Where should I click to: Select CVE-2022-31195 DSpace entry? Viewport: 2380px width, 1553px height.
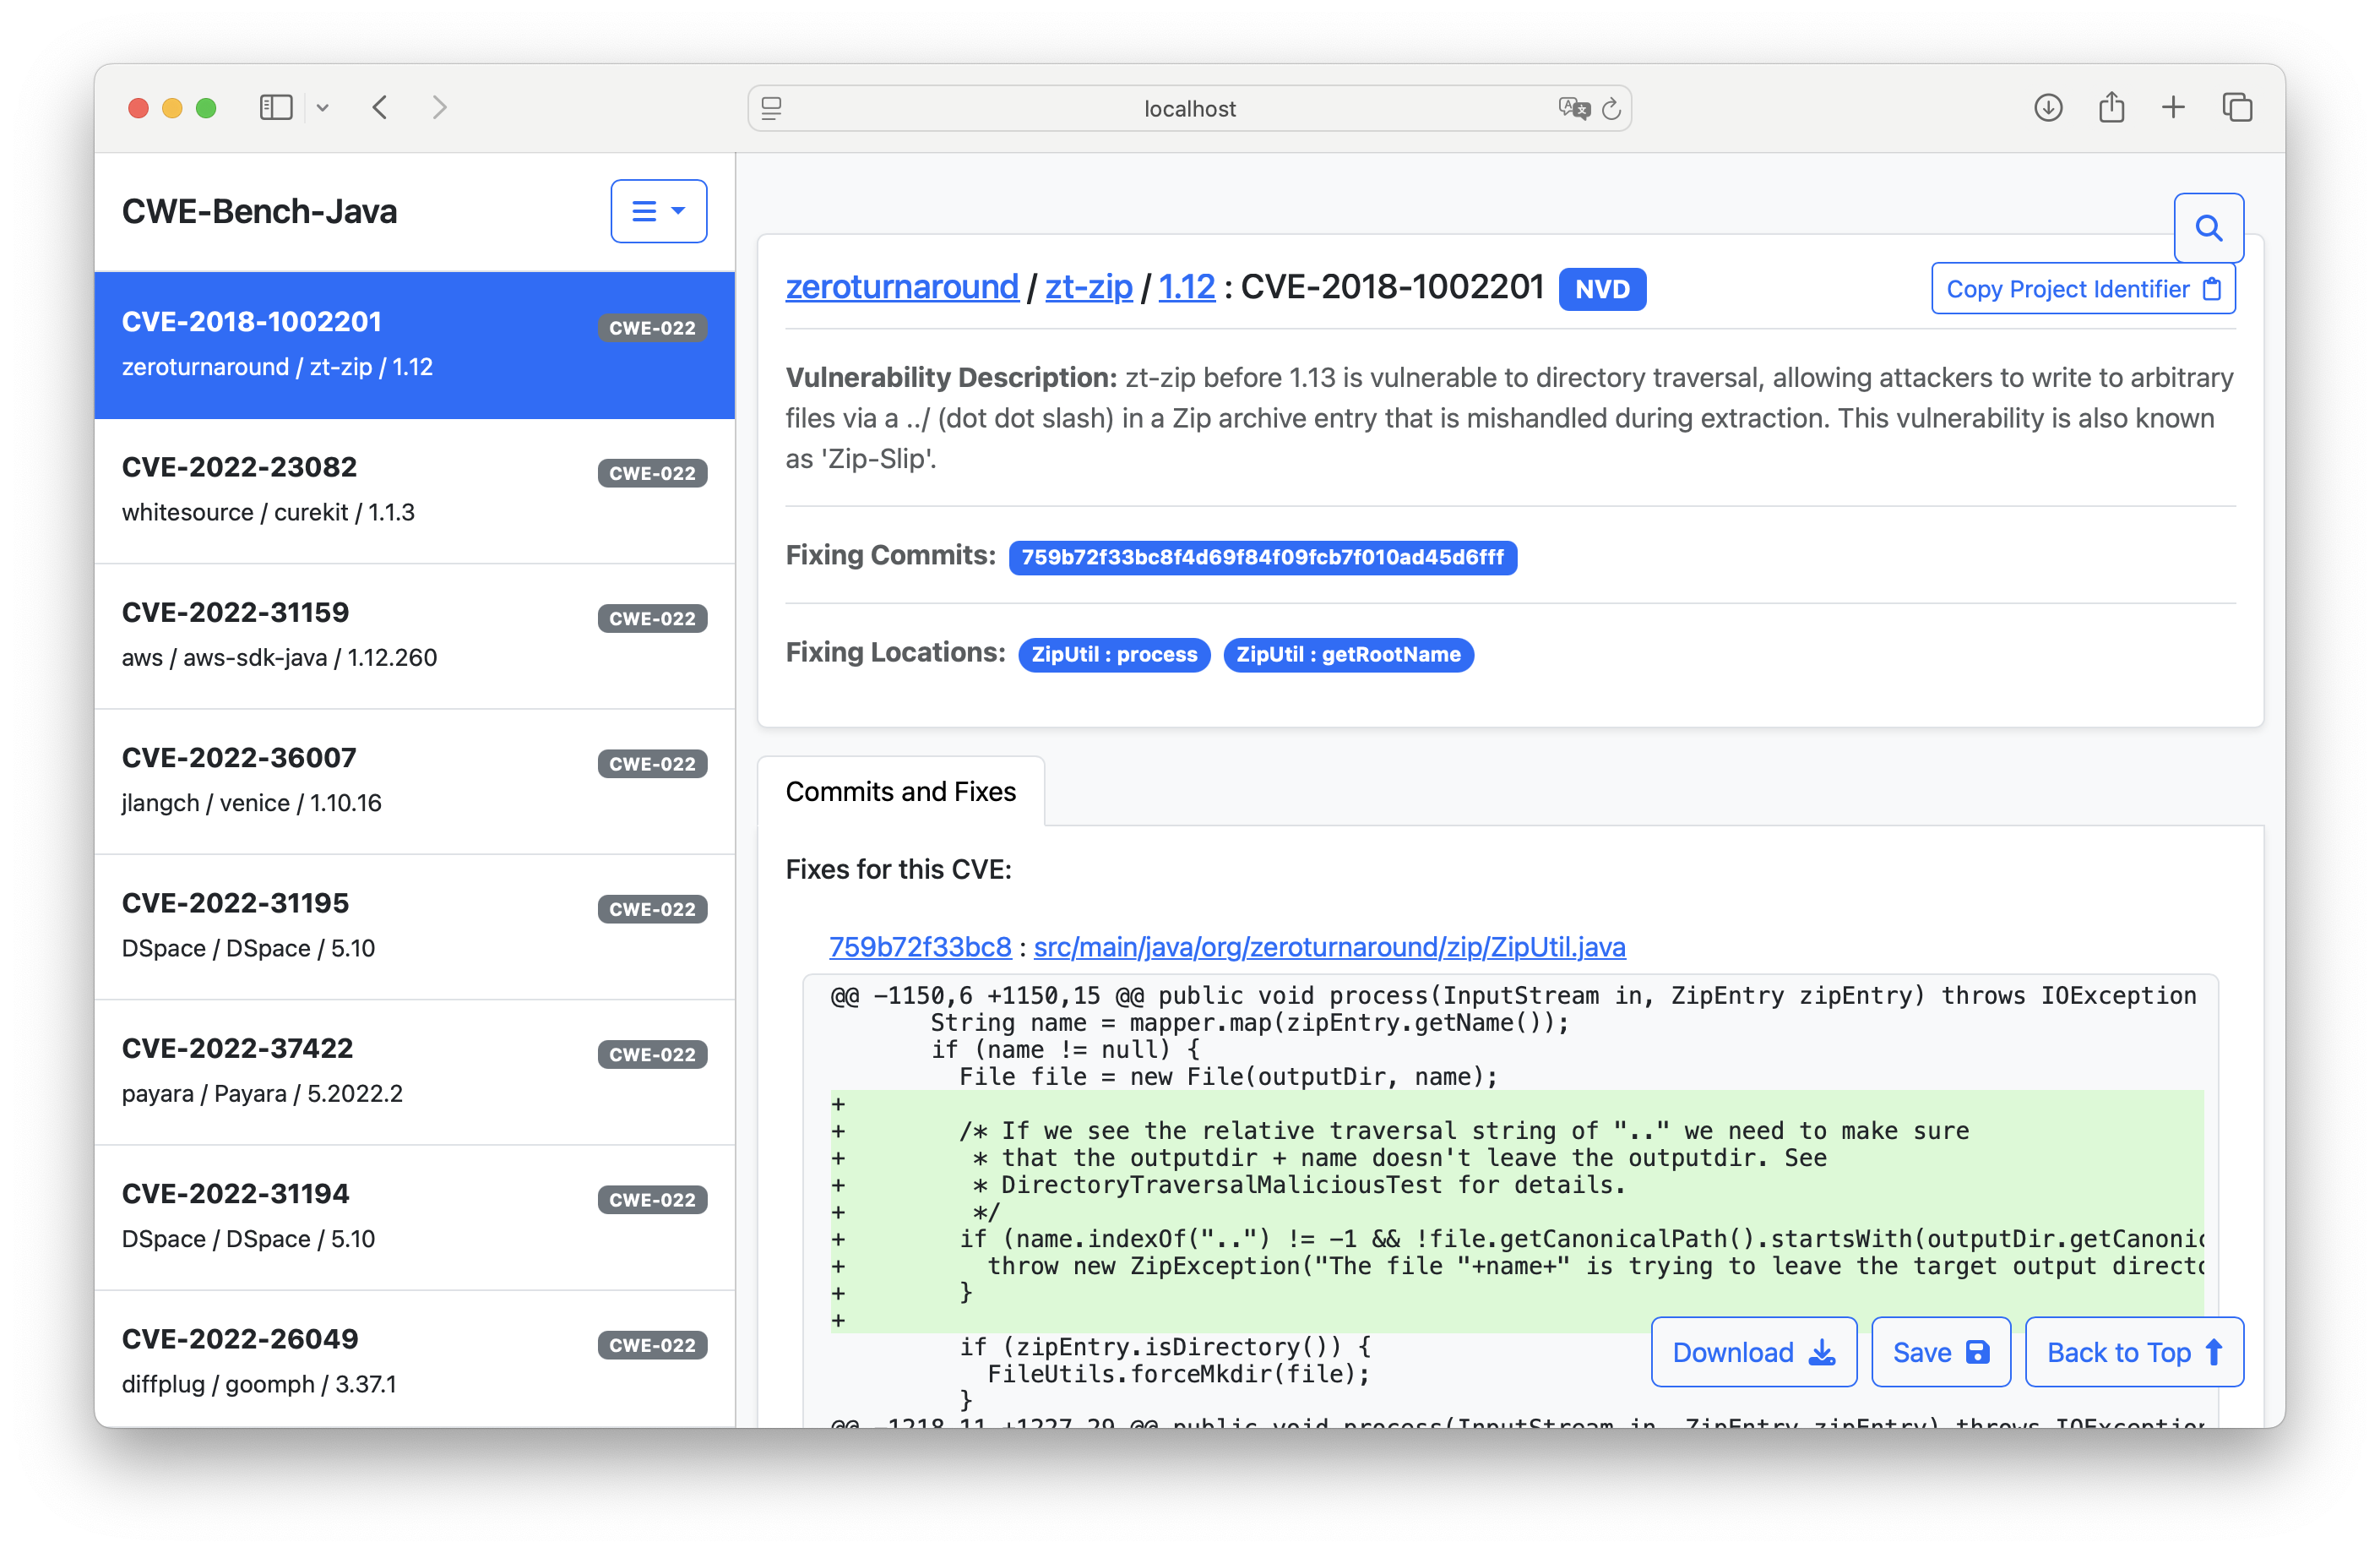point(414,927)
